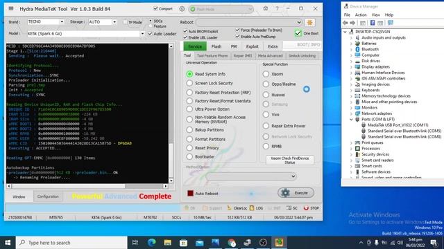The width and height of the screenshot is (444, 249).
Task: Click the Extra tab
Action: click(x=273, y=46)
